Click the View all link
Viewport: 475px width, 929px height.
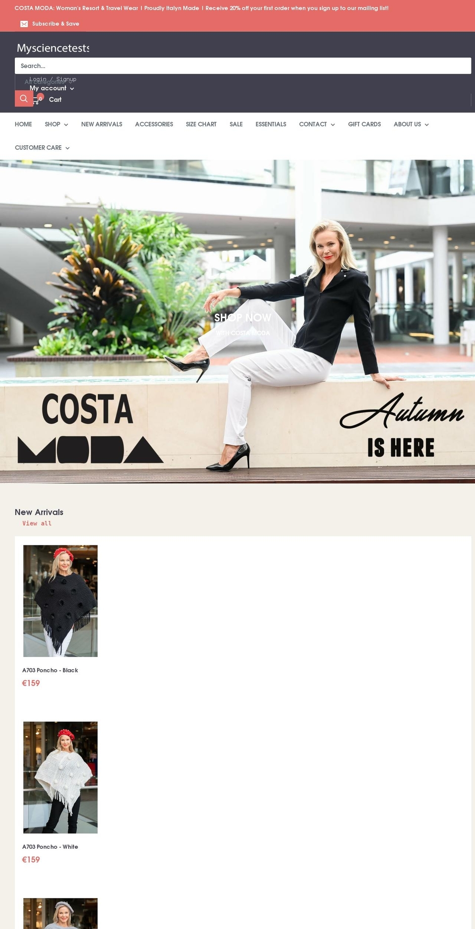37,523
